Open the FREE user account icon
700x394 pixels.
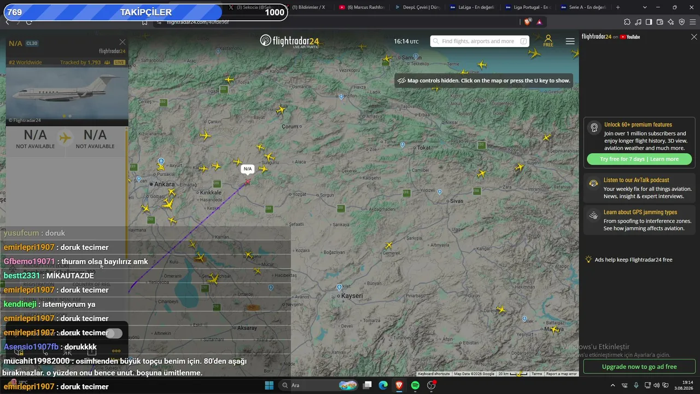click(x=548, y=41)
